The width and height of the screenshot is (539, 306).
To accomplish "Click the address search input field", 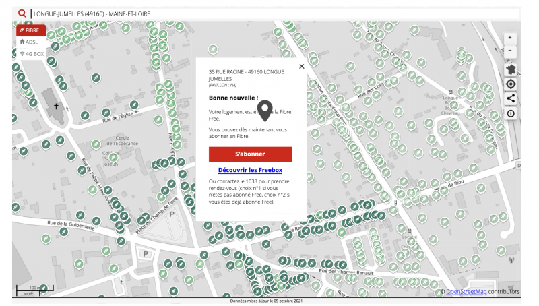I will (269, 13).
